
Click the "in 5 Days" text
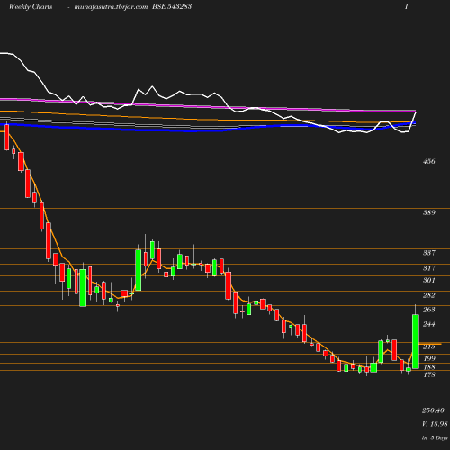pyautogui.click(x=435, y=438)
